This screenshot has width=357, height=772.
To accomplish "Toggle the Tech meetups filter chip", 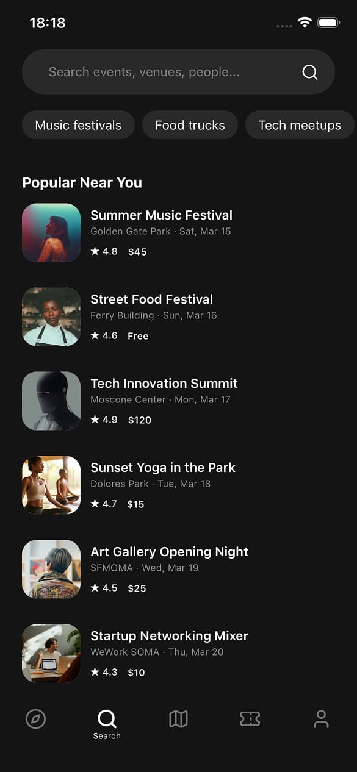I will click(300, 125).
